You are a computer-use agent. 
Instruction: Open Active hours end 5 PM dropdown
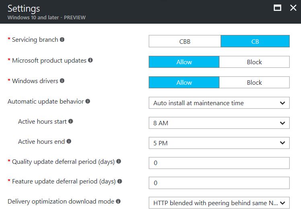219,143
